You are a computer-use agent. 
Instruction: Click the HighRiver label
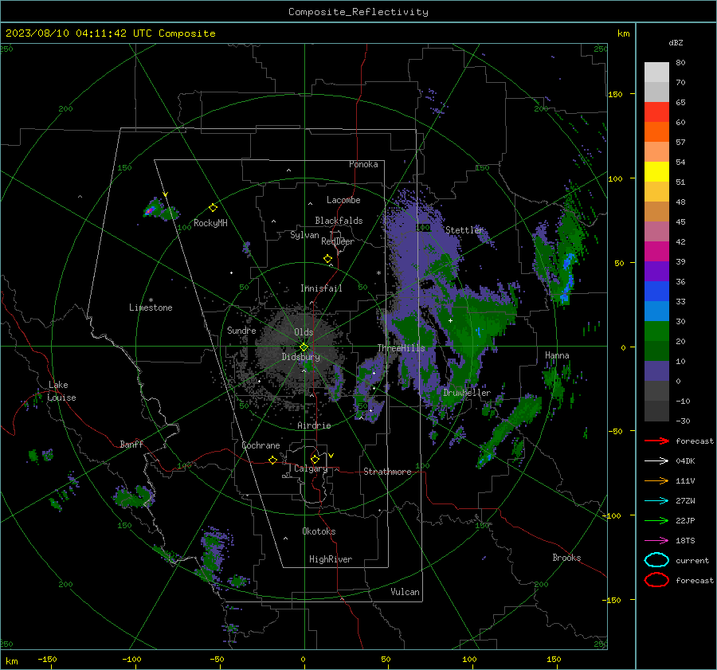[x=331, y=559]
